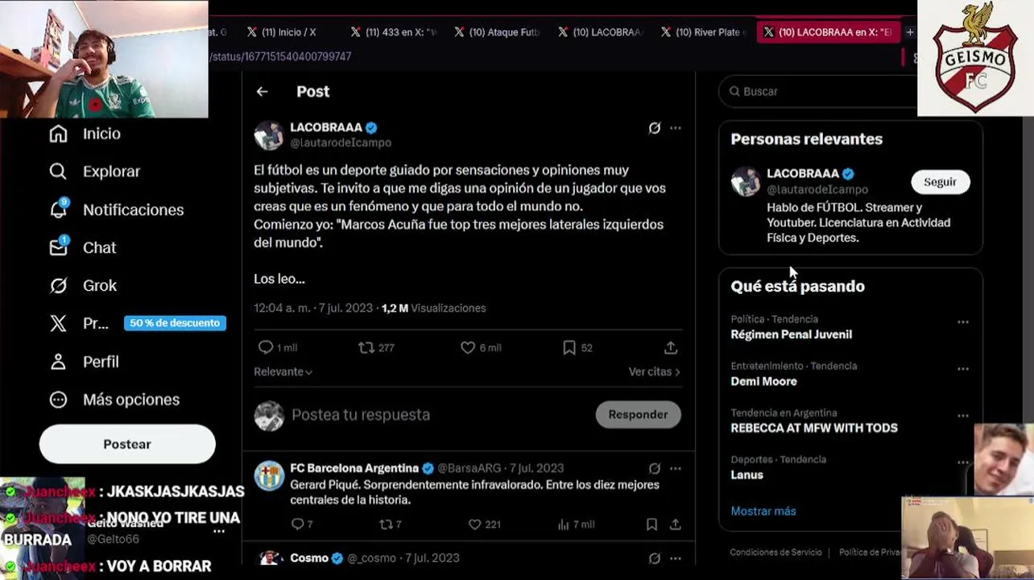Repost FC Barcelona Argentina comment

(x=386, y=524)
